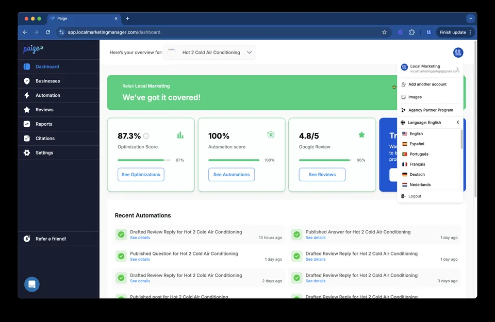The image size is (495, 322).
Task: Click the Optimization Score 87% progress bar
Action: (x=144, y=160)
